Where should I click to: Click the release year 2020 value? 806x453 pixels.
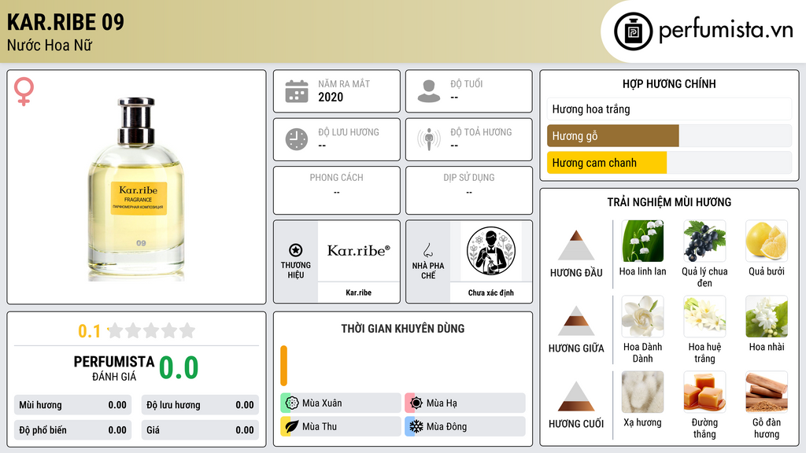(x=331, y=97)
